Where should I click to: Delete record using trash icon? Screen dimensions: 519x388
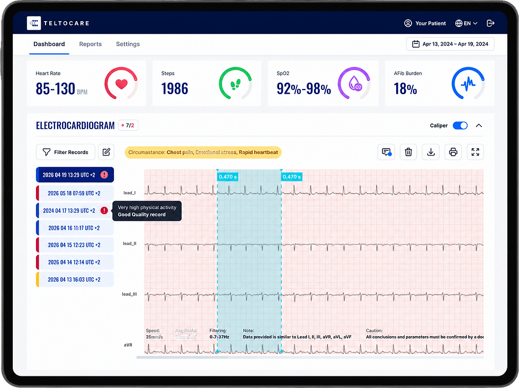(x=408, y=152)
